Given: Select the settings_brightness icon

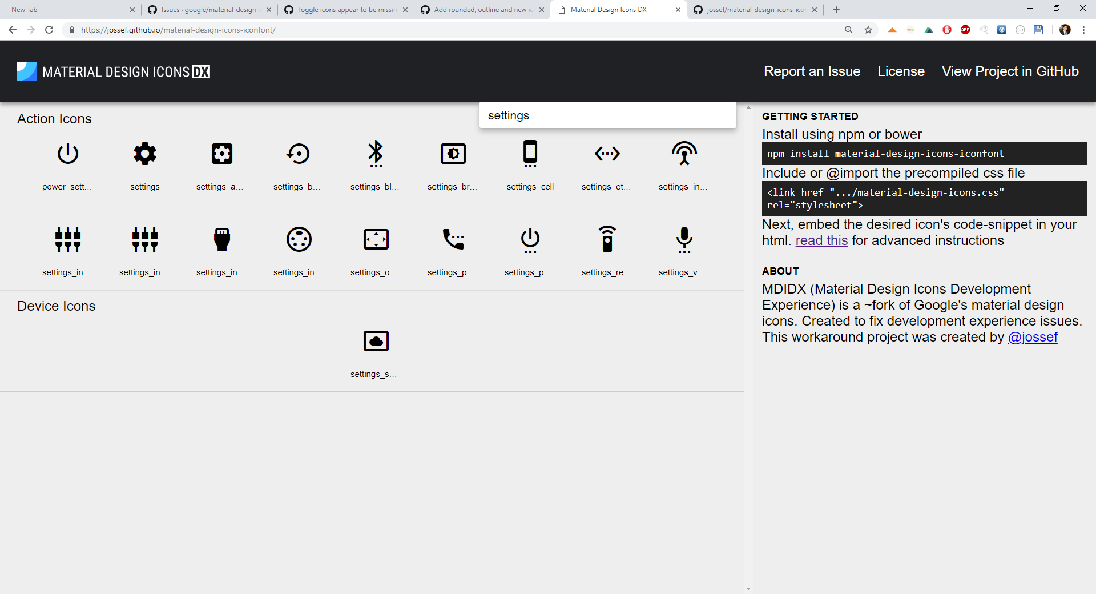Looking at the screenshot, I should coord(453,153).
